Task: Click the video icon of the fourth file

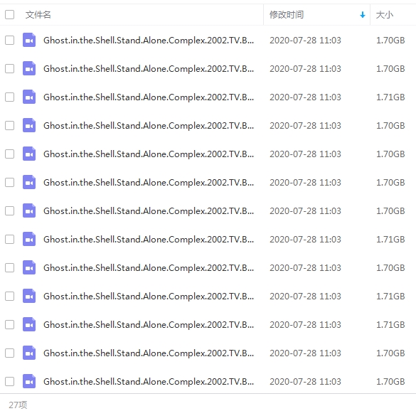Action: [29, 125]
